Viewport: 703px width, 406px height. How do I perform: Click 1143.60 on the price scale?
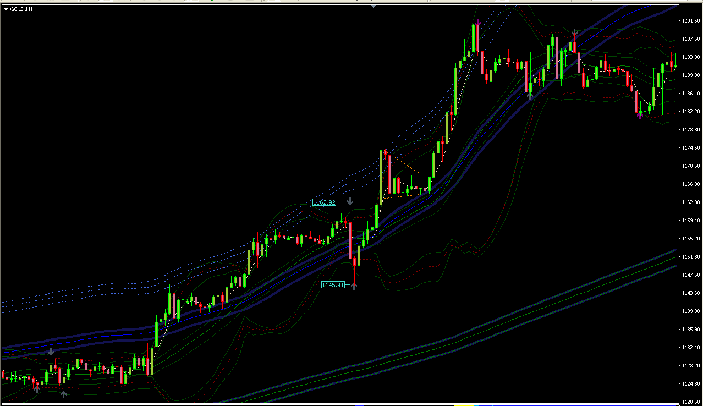click(x=690, y=293)
